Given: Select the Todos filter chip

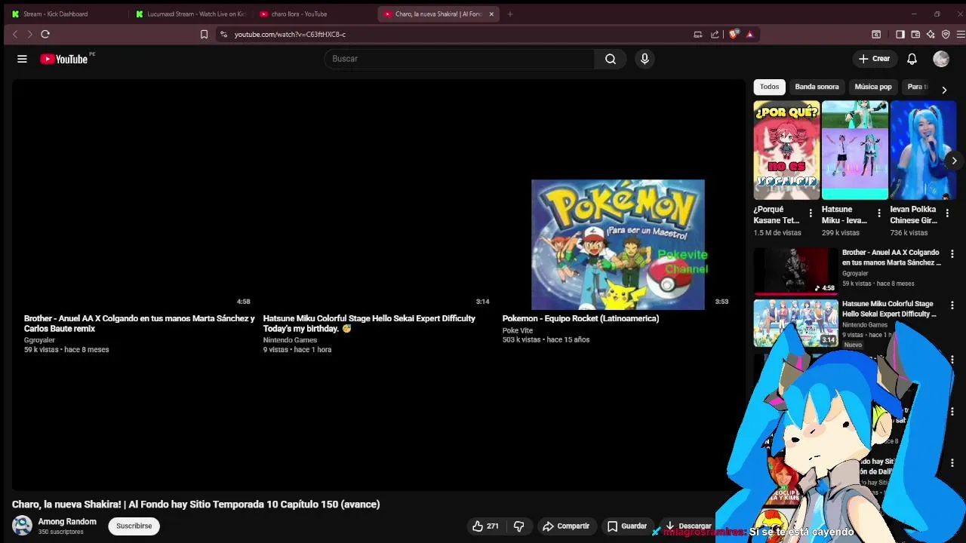Looking at the screenshot, I should click(x=769, y=87).
